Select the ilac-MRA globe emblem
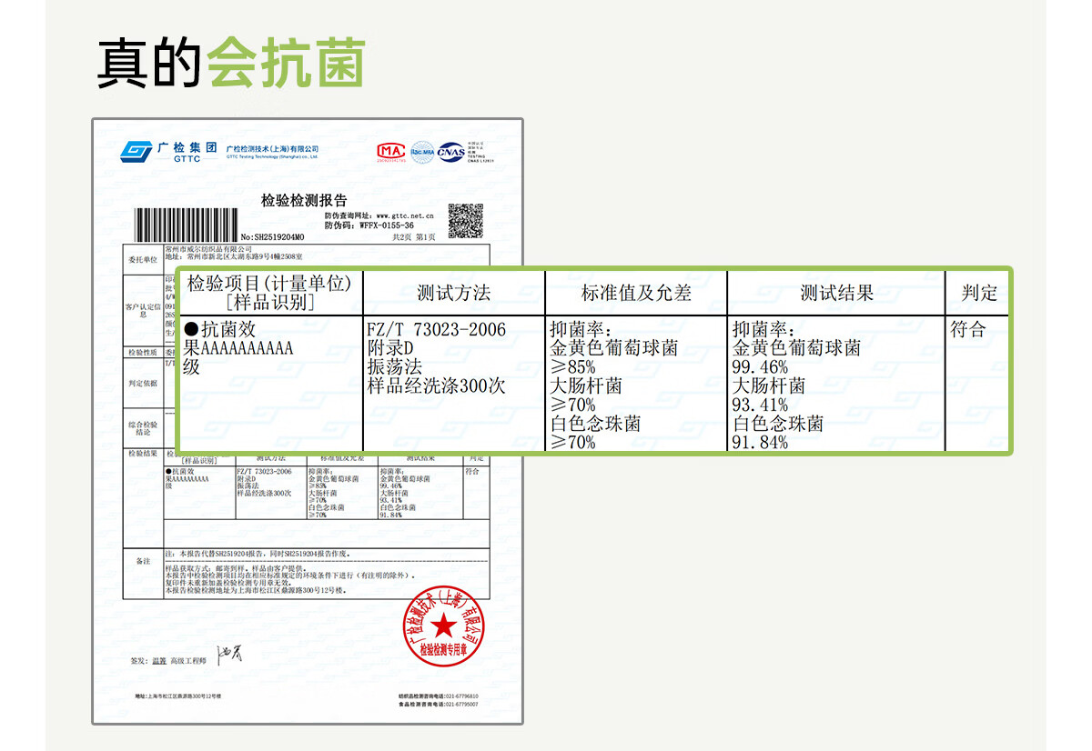The height and width of the screenshot is (751, 1092). [x=421, y=152]
